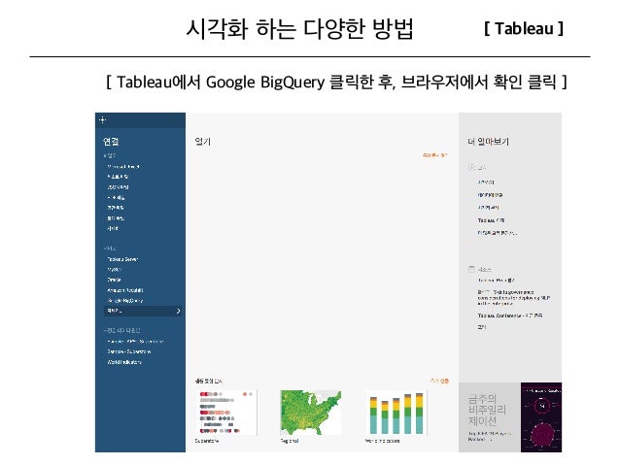Connect to Microsoft Excel file
This screenshot has height=465, width=620.
123,167
